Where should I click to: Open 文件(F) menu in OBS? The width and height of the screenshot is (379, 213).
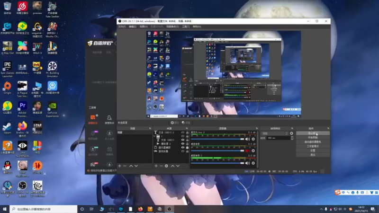(x=122, y=27)
